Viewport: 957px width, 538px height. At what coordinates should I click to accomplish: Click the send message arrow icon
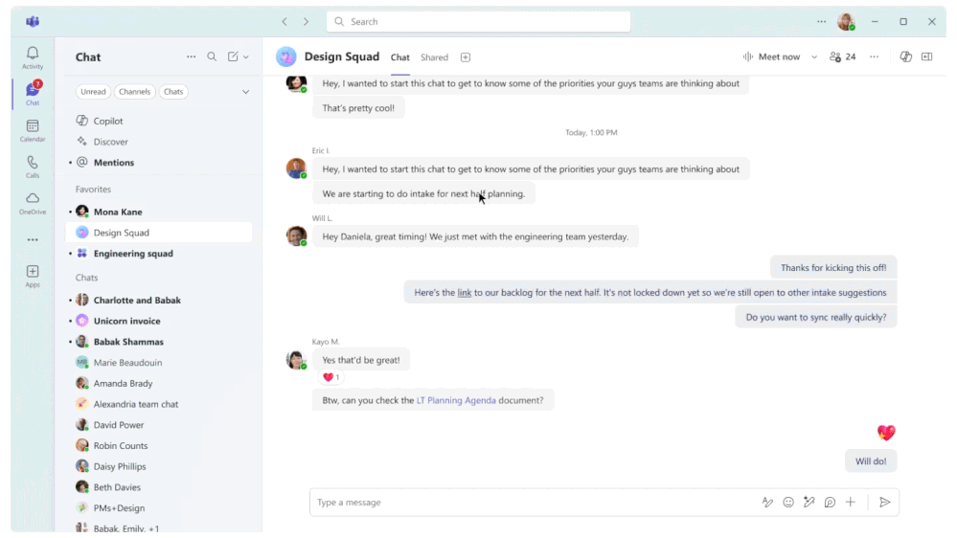(884, 502)
